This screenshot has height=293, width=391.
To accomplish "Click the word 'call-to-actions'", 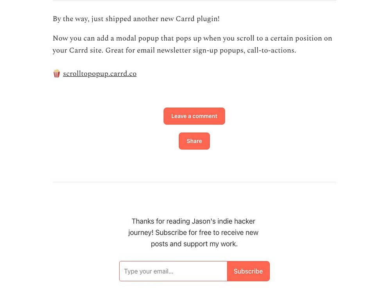I will [x=271, y=50].
